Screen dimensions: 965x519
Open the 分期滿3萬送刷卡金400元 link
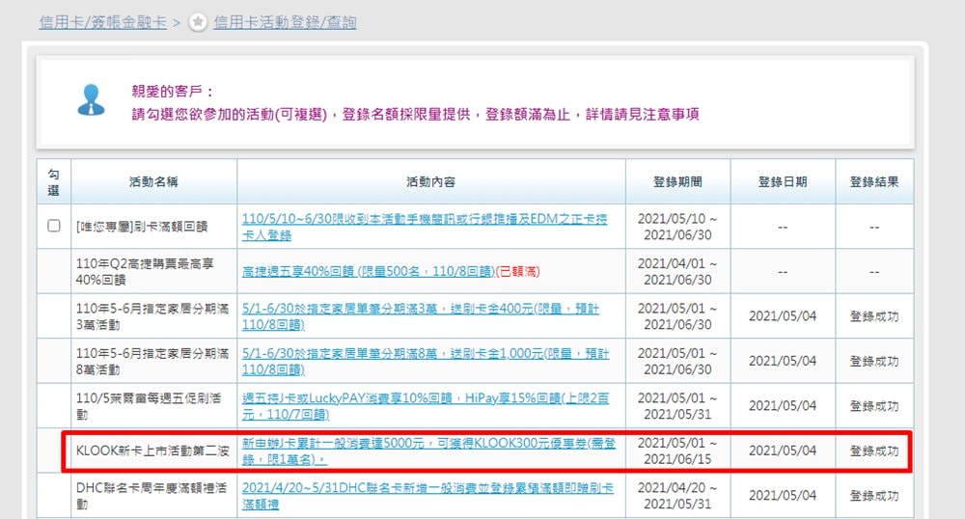click(x=421, y=316)
